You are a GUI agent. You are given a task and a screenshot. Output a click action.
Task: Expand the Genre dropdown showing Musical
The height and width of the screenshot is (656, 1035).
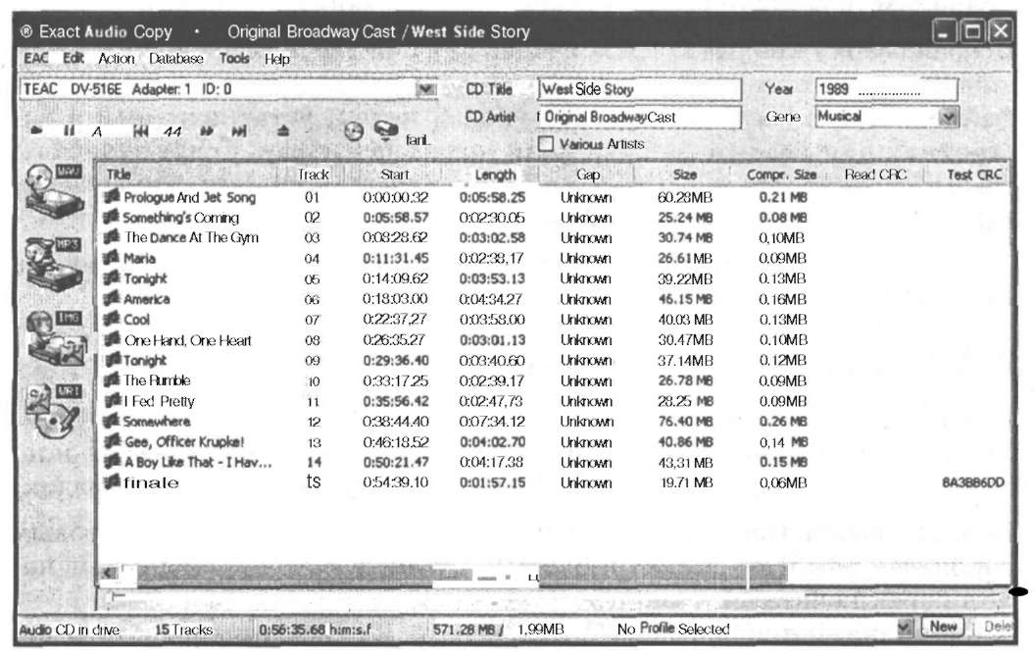pyautogui.click(x=948, y=117)
